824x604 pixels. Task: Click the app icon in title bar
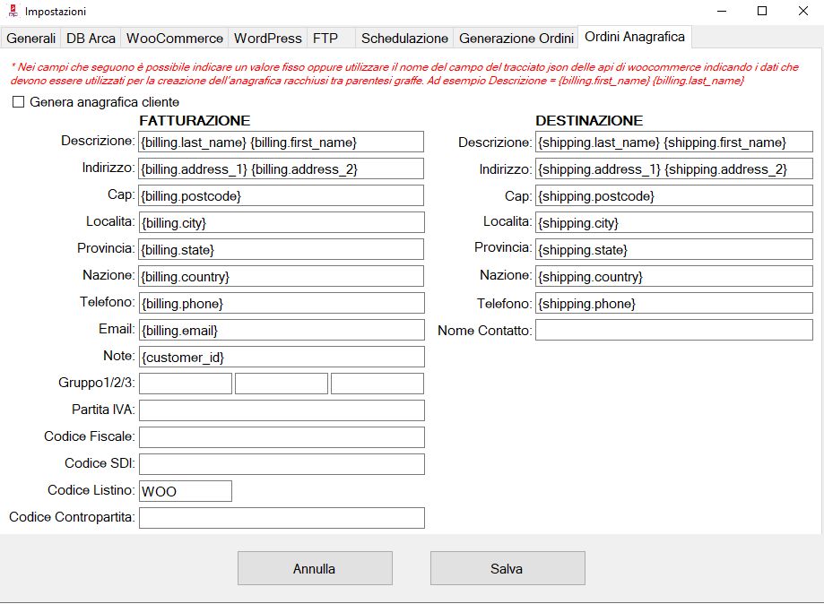pyautogui.click(x=12, y=12)
